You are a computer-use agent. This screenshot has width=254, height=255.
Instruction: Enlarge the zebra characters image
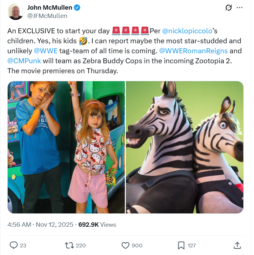click(x=185, y=147)
